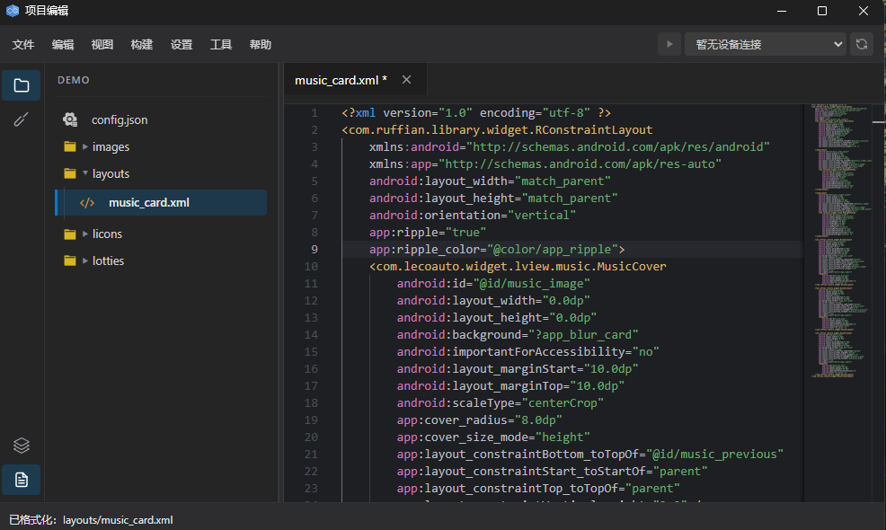The width and height of the screenshot is (886, 530).
Task: Open the 工具 menu
Action: click(221, 44)
